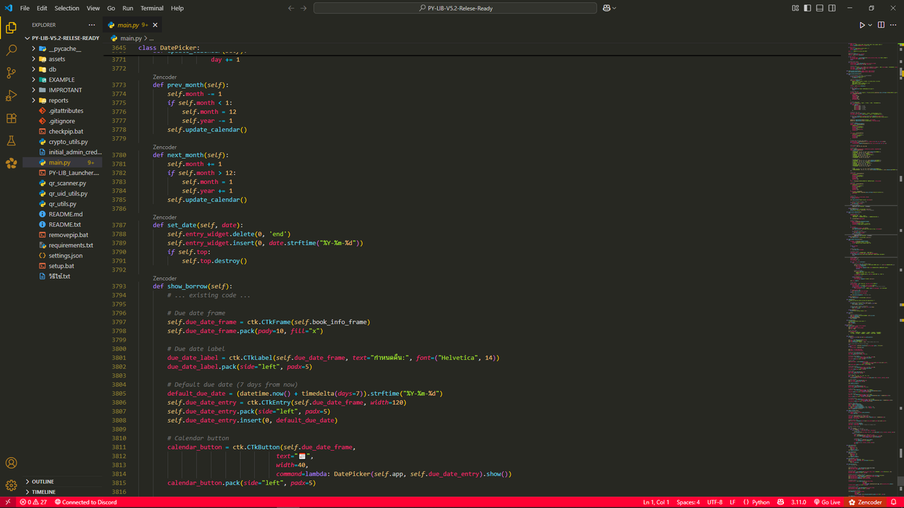Click the notifications bell in the status bar
The image size is (904, 508).
coord(892,502)
